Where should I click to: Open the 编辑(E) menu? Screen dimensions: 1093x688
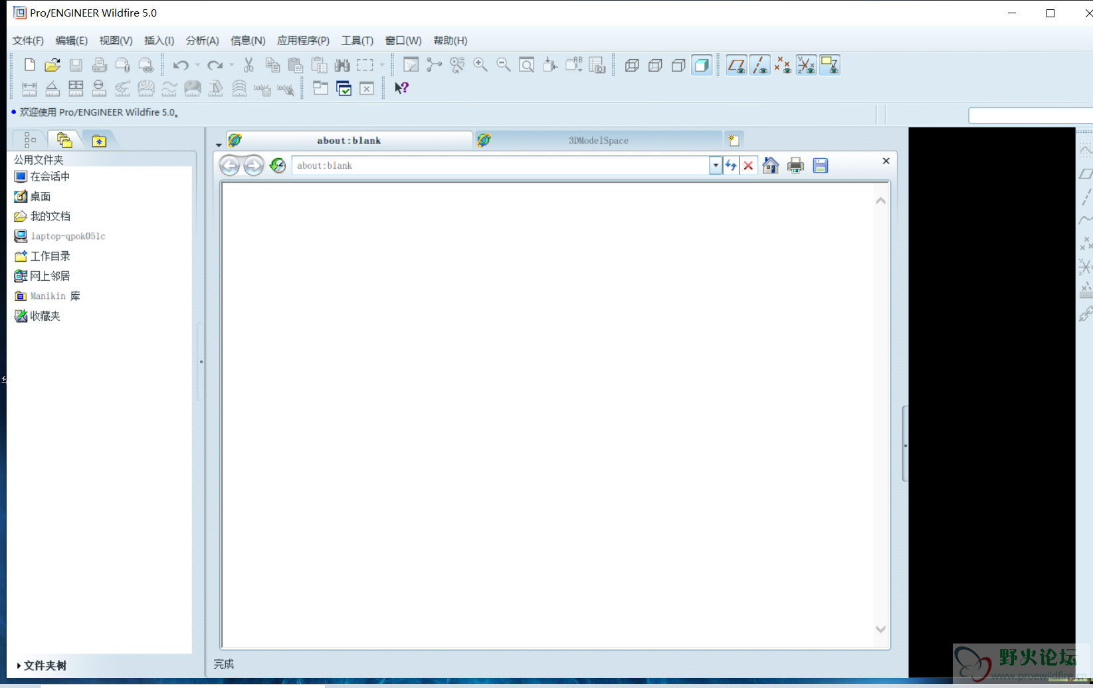pos(71,41)
